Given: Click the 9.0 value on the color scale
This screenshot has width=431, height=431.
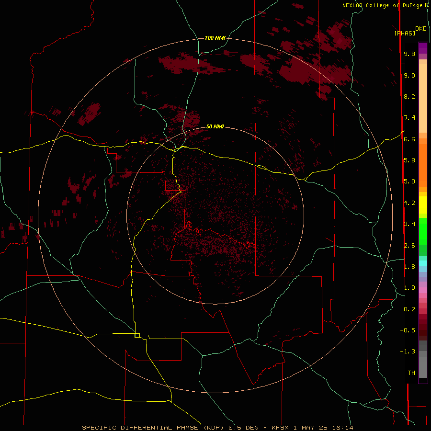Looking at the screenshot, I should click(409, 75).
